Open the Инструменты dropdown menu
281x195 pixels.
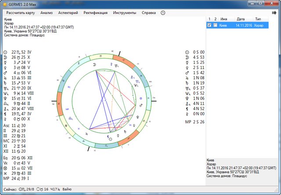pyautogui.click(x=124, y=13)
